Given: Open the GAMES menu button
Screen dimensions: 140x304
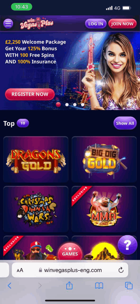Looking at the screenshot, I should 70,252.
